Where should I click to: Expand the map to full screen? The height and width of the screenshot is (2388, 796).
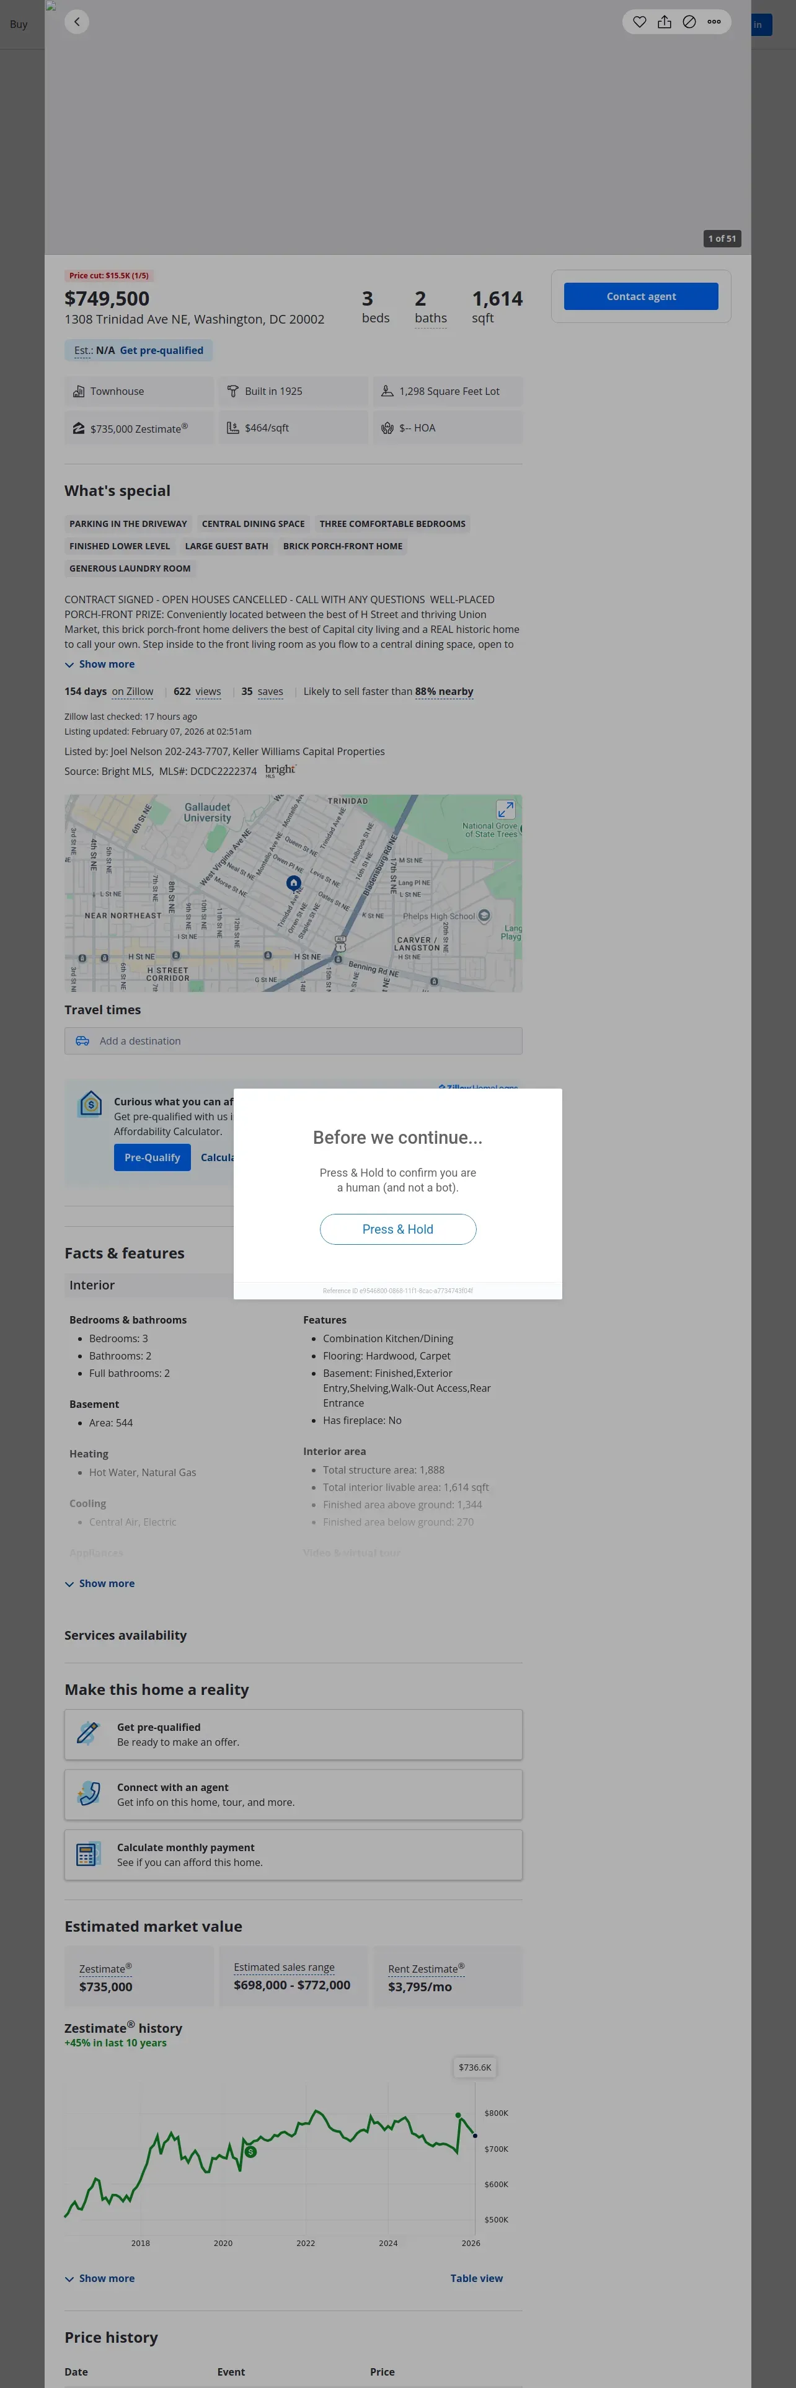505,809
